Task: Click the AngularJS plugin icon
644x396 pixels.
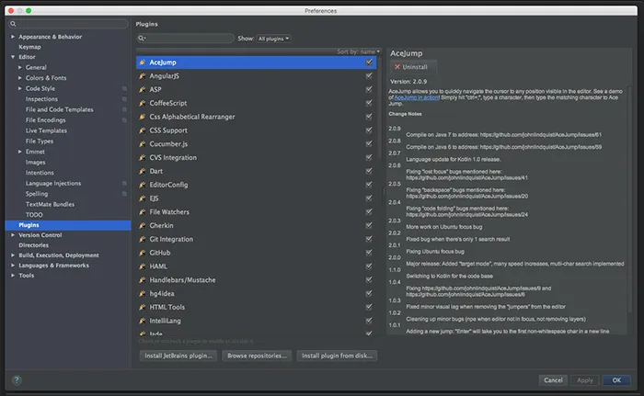Action: point(143,76)
